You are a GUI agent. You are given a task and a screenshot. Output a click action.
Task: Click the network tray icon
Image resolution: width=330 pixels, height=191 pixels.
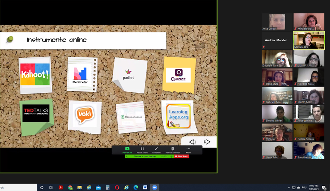(294, 188)
